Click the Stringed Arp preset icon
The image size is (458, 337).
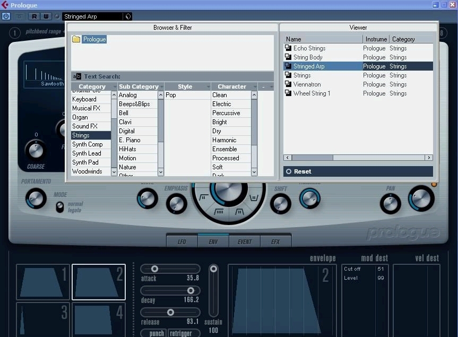pos(288,66)
